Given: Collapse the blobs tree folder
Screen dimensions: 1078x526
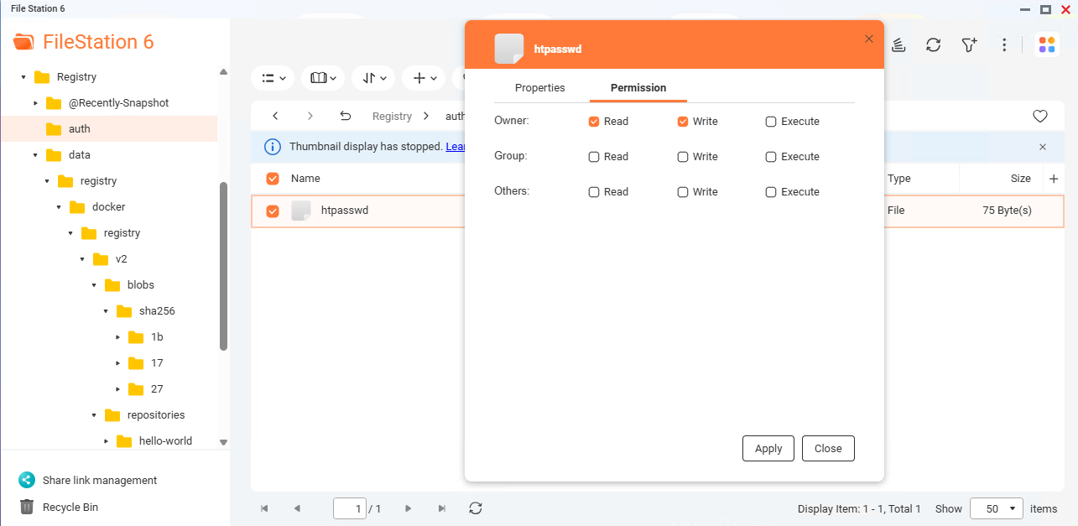Looking at the screenshot, I should click(x=94, y=285).
